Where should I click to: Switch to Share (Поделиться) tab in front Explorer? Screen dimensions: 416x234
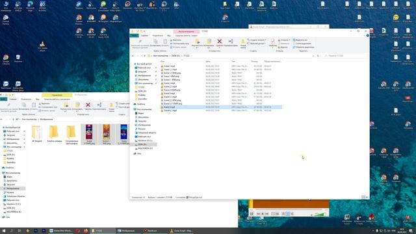[x=157, y=35]
